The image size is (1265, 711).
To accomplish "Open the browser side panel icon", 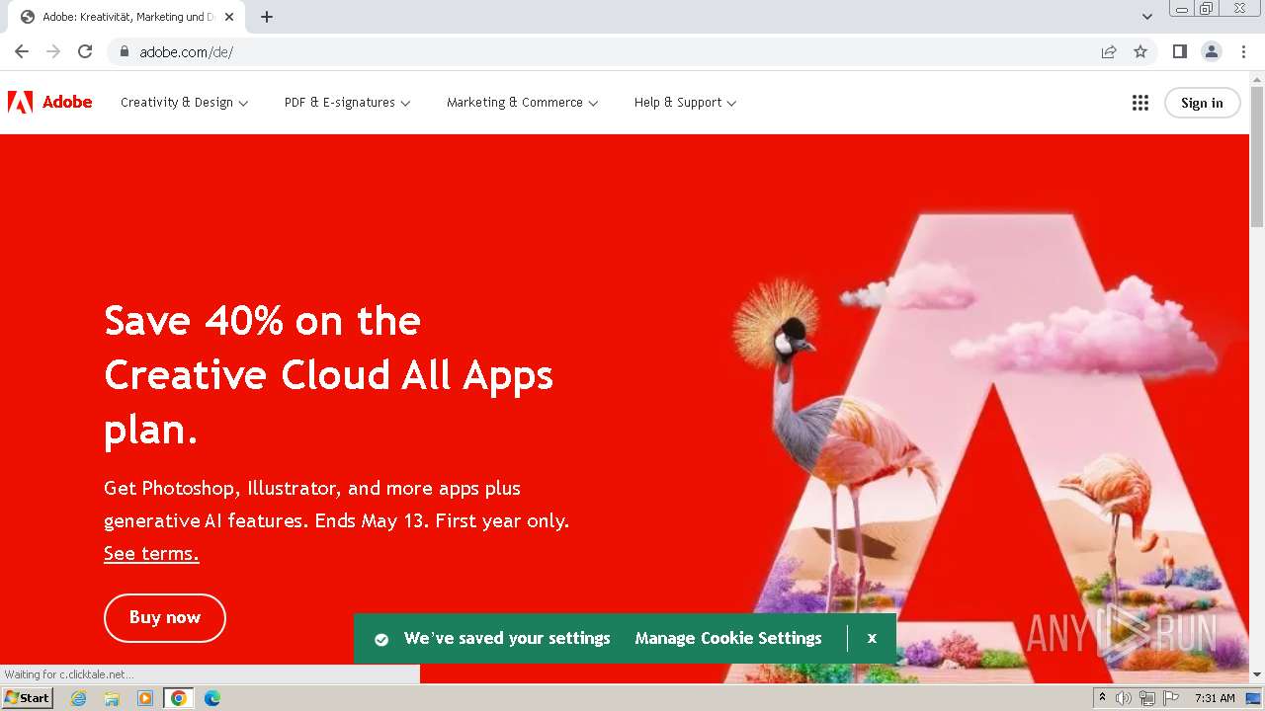I will click(x=1180, y=51).
